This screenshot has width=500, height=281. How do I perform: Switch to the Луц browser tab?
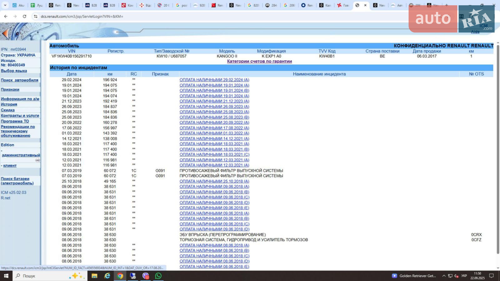[x=37, y=5]
